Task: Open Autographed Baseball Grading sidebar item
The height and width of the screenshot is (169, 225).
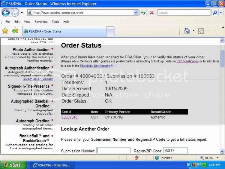Action: point(30,103)
